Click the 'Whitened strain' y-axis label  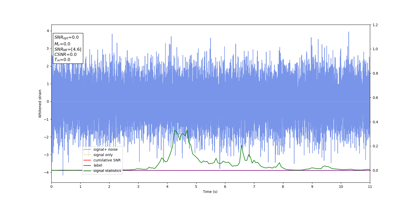(40, 104)
